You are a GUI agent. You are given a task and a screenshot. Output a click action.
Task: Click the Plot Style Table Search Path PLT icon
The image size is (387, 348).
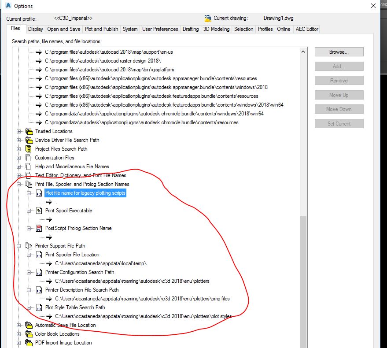pyautogui.click(x=39, y=307)
